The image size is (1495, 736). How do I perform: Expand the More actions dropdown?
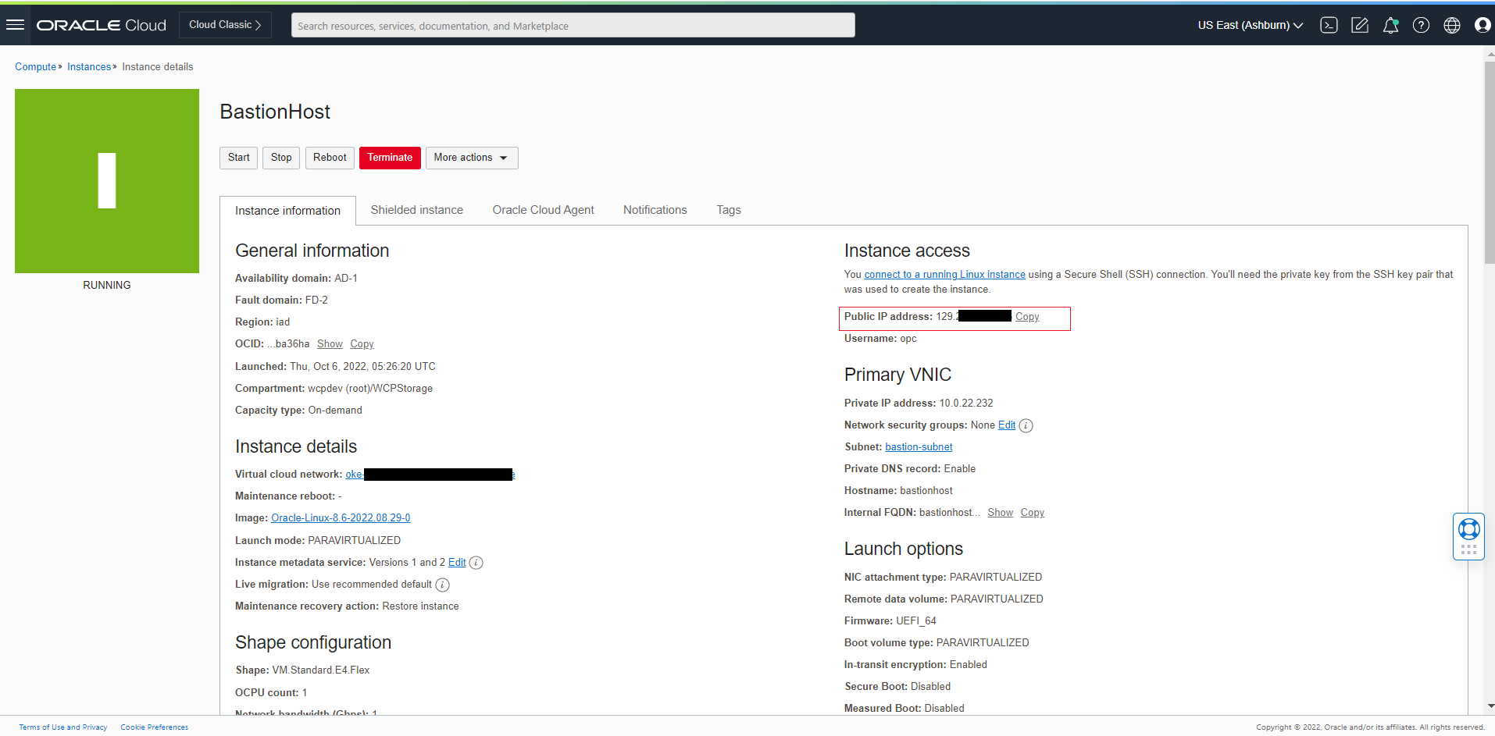click(472, 158)
